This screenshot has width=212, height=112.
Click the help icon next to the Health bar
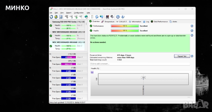click(192, 31)
